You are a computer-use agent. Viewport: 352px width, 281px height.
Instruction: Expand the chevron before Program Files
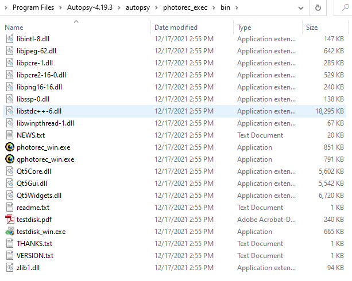click(x=6, y=8)
